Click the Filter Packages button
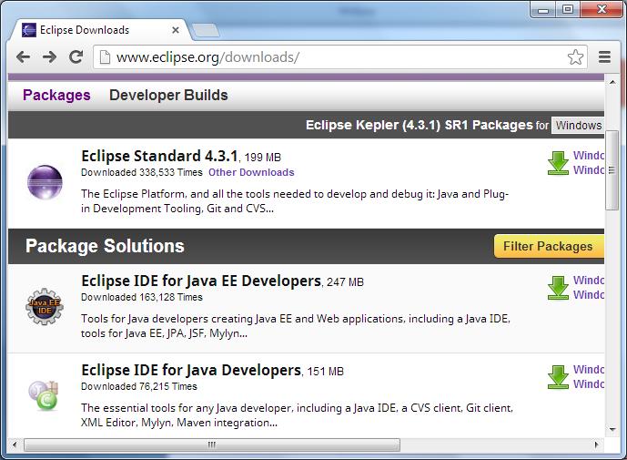This screenshot has height=460, width=627. (549, 246)
